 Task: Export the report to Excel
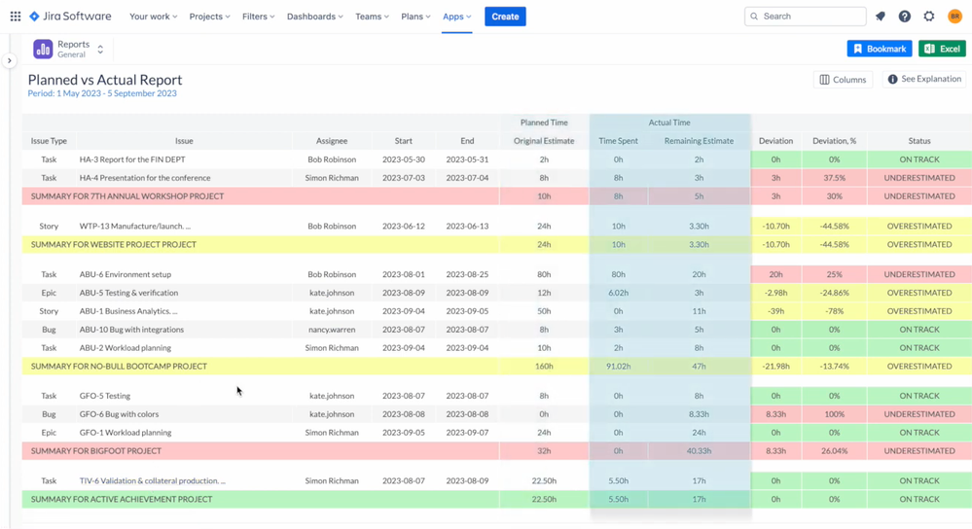coord(942,49)
